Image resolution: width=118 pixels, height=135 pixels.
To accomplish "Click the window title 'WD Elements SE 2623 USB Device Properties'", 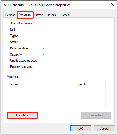I will (37, 5).
